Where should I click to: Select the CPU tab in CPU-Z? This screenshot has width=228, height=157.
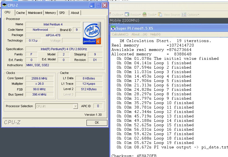(x=7, y=12)
